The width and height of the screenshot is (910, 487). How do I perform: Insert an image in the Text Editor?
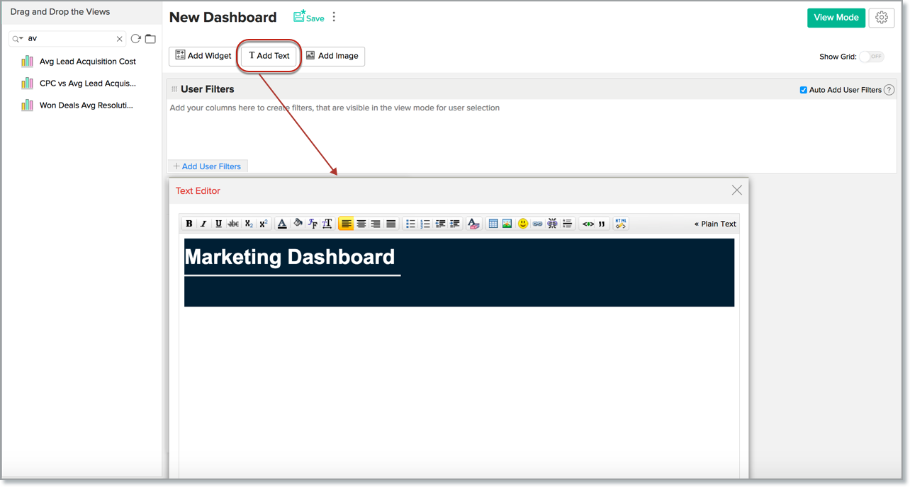coord(507,223)
